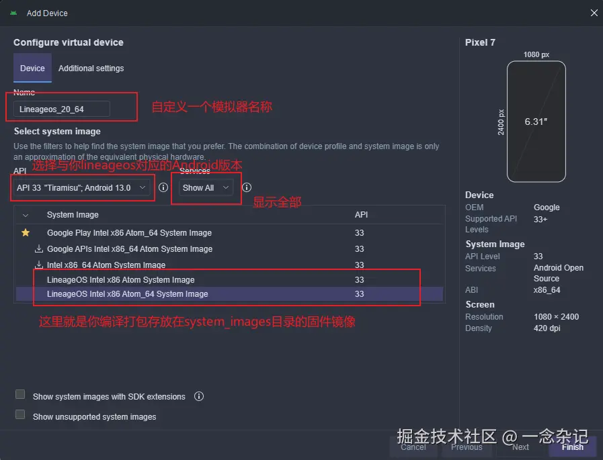Select LineageOS Intel x86 Atom System Image
This screenshot has width=603, height=460.
tap(230, 279)
